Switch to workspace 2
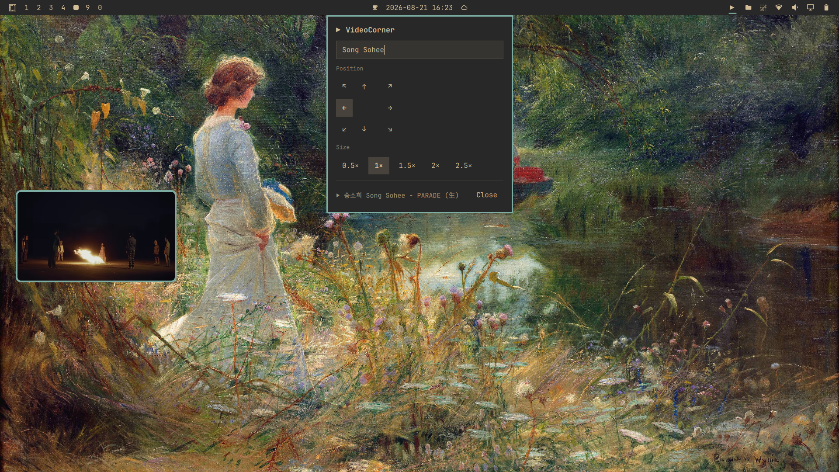This screenshot has height=472, width=839. [x=39, y=7]
